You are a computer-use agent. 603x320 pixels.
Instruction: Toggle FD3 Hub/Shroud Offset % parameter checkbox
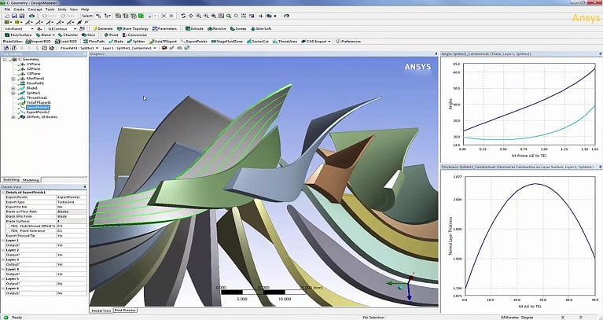tap(7, 226)
